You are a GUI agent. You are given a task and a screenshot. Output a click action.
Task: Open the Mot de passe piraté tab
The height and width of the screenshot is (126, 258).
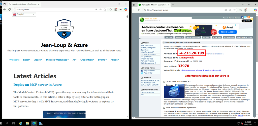(x=193, y=38)
